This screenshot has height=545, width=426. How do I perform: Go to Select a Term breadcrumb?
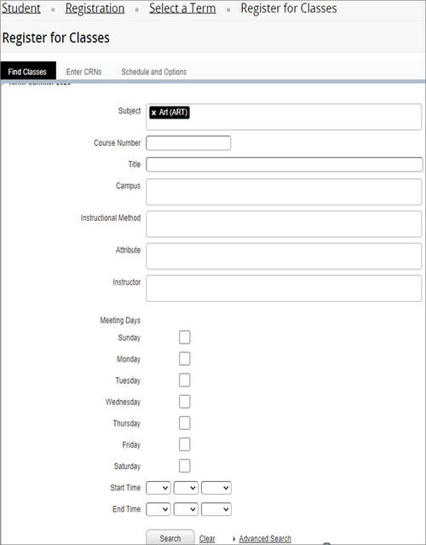coord(182,9)
